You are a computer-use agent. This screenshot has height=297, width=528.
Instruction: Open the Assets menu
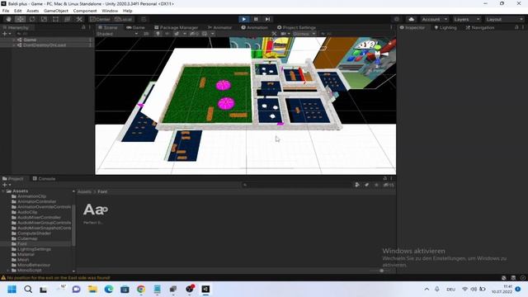click(x=33, y=11)
